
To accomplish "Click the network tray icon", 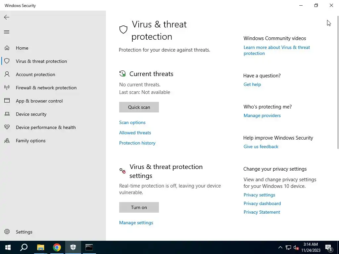I will pyautogui.click(x=288, y=247).
